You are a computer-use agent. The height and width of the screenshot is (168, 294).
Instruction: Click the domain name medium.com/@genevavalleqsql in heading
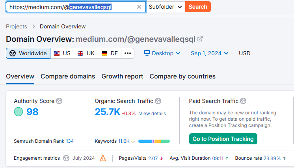(136, 39)
